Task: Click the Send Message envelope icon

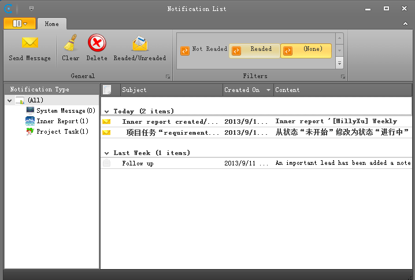Action: [29, 43]
